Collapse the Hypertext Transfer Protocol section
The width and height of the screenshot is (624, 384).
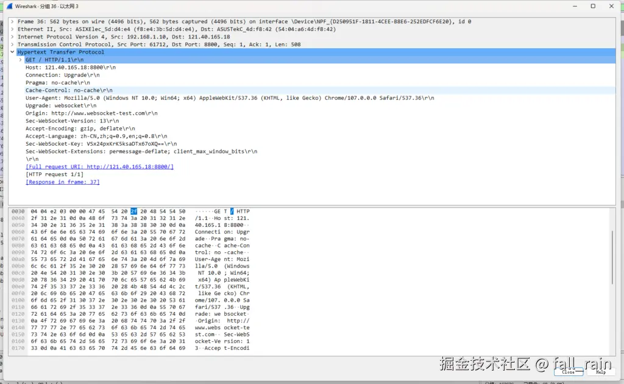pos(12,52)
